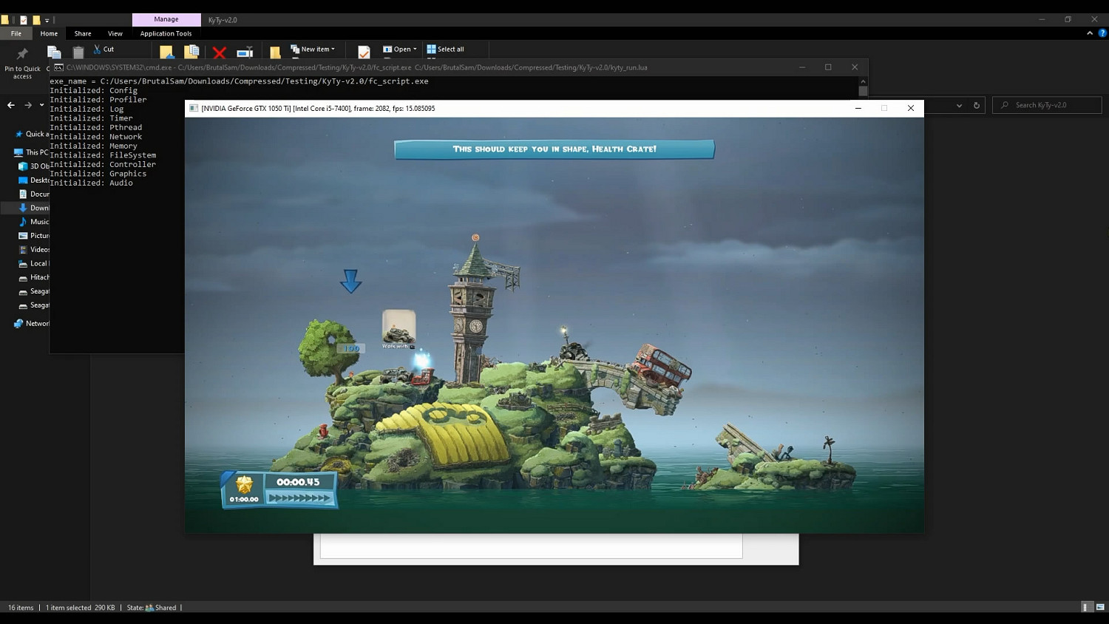Expand the address bar history dropdown

959,105
